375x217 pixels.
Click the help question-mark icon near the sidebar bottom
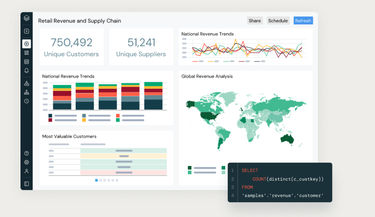pyautogui.click(x=26, y=153)
